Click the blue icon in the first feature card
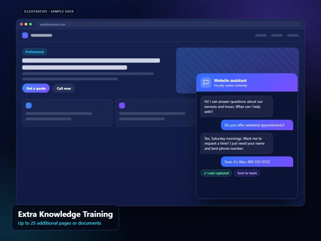 (x=29, y=105)
